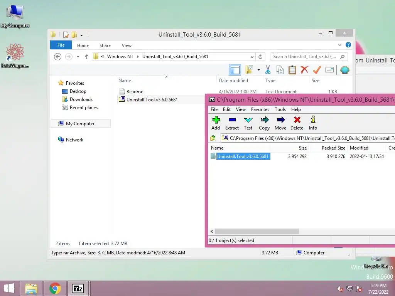Open the File tab in Explorer
The height and width of the screenshot is (296, 395).
(x=61, y=45)
